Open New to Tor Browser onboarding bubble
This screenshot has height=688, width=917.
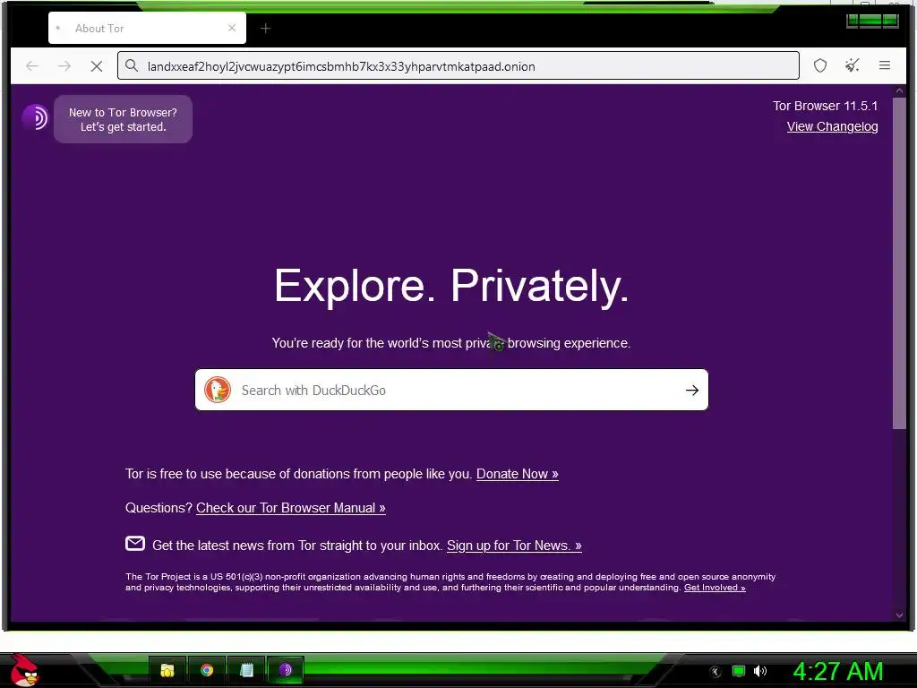[123, 119]
